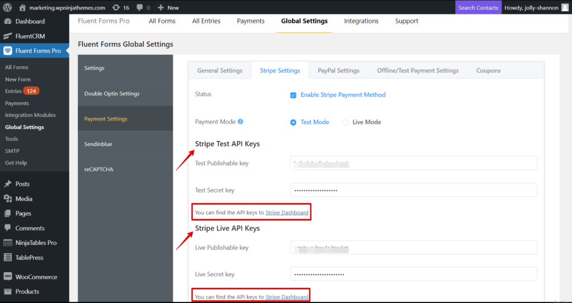
Task: Click the FluentCRM sidebar icon
Action: pos(8,36)
